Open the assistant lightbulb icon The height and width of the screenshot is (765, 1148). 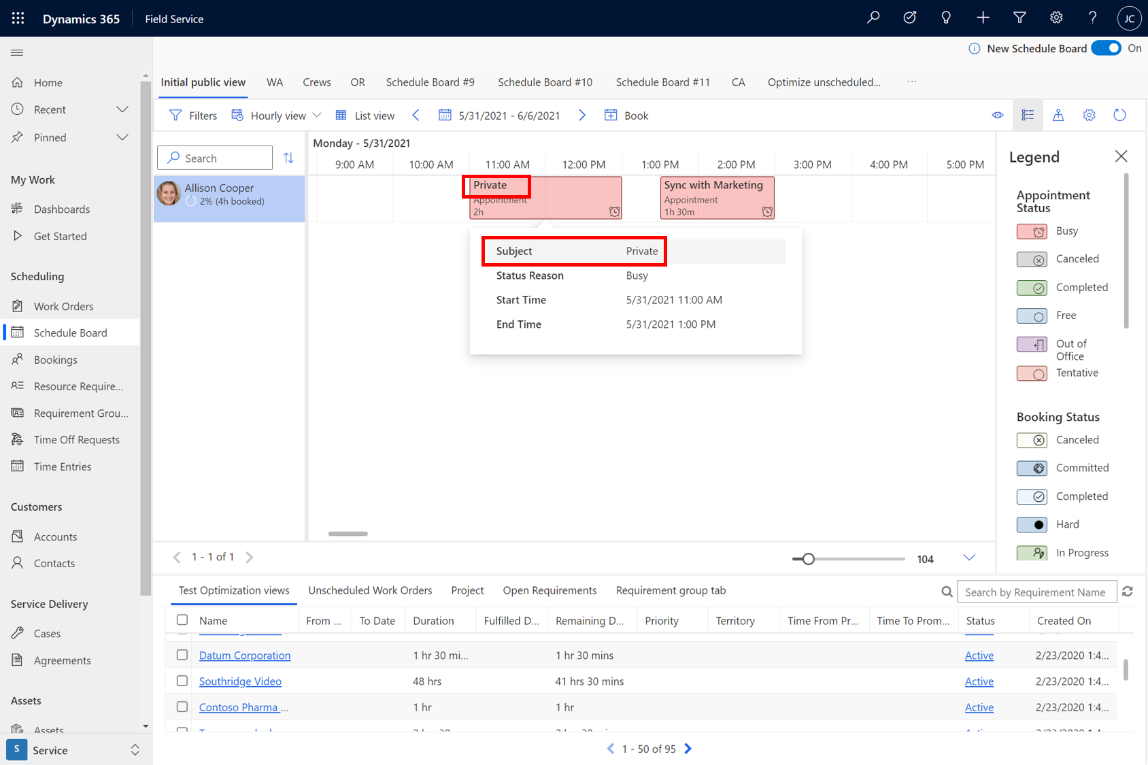(x=946, y=18)
